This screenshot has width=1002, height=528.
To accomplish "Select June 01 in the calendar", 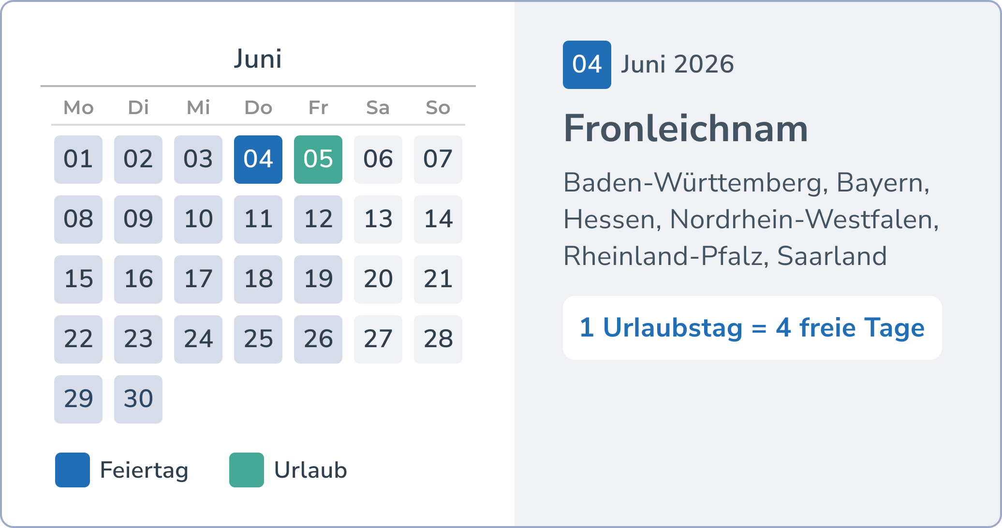I will [x=78, y=159].
